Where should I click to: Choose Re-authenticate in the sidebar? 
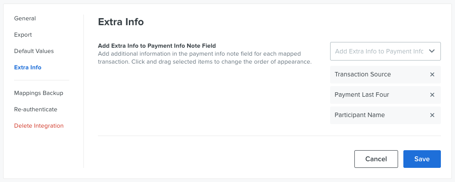(x=36, y=110)
